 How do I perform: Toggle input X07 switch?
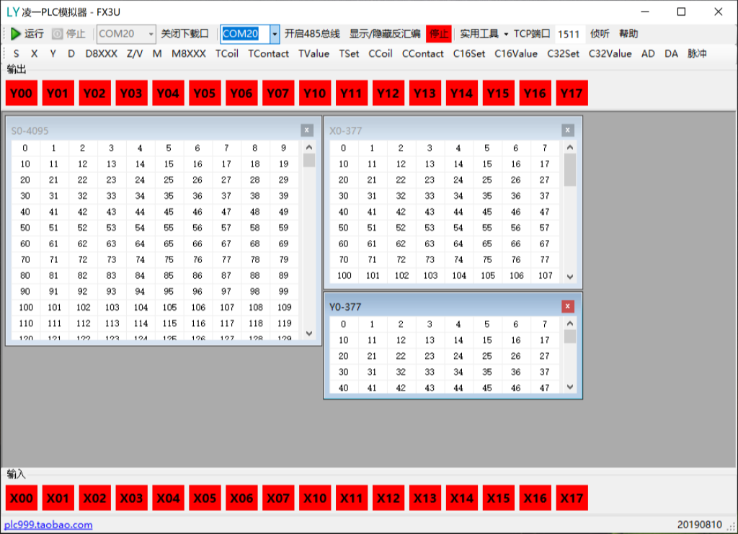coord(278,498)
